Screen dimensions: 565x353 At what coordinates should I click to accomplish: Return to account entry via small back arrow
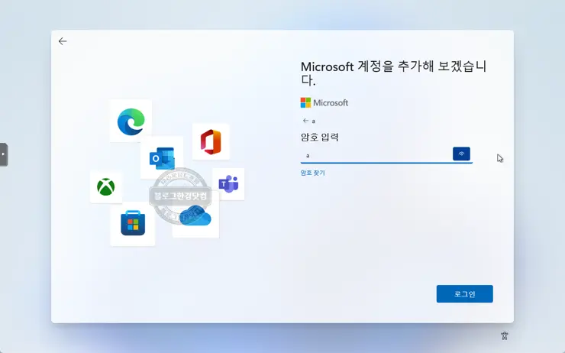[305, 121]
